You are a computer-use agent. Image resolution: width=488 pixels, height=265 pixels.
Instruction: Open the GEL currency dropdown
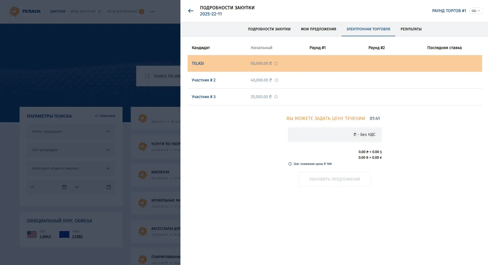coord(476,11)
